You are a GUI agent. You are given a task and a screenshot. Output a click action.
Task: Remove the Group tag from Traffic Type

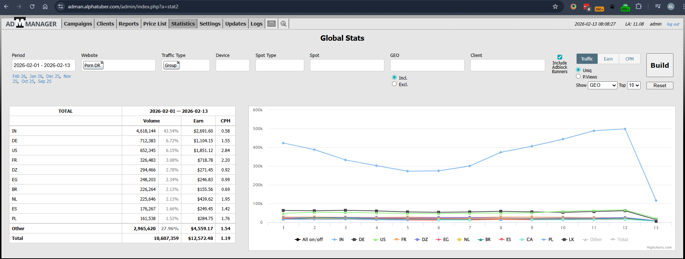click(178, 63)
